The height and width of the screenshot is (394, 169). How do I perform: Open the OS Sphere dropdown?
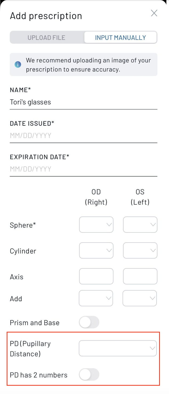click(140, 225)
